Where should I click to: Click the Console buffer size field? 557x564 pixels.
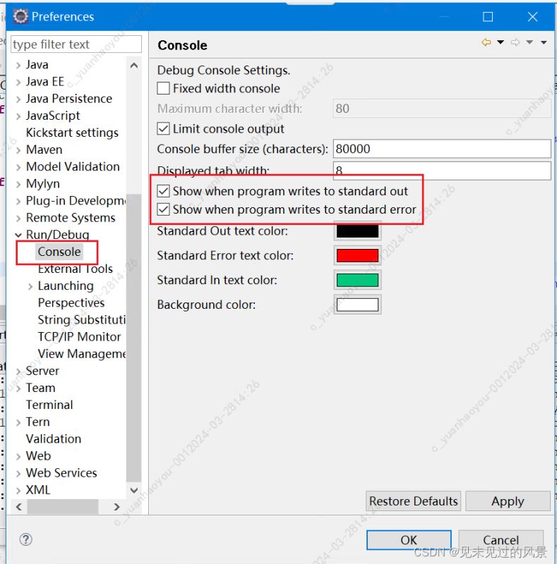[x=442, y=149]
